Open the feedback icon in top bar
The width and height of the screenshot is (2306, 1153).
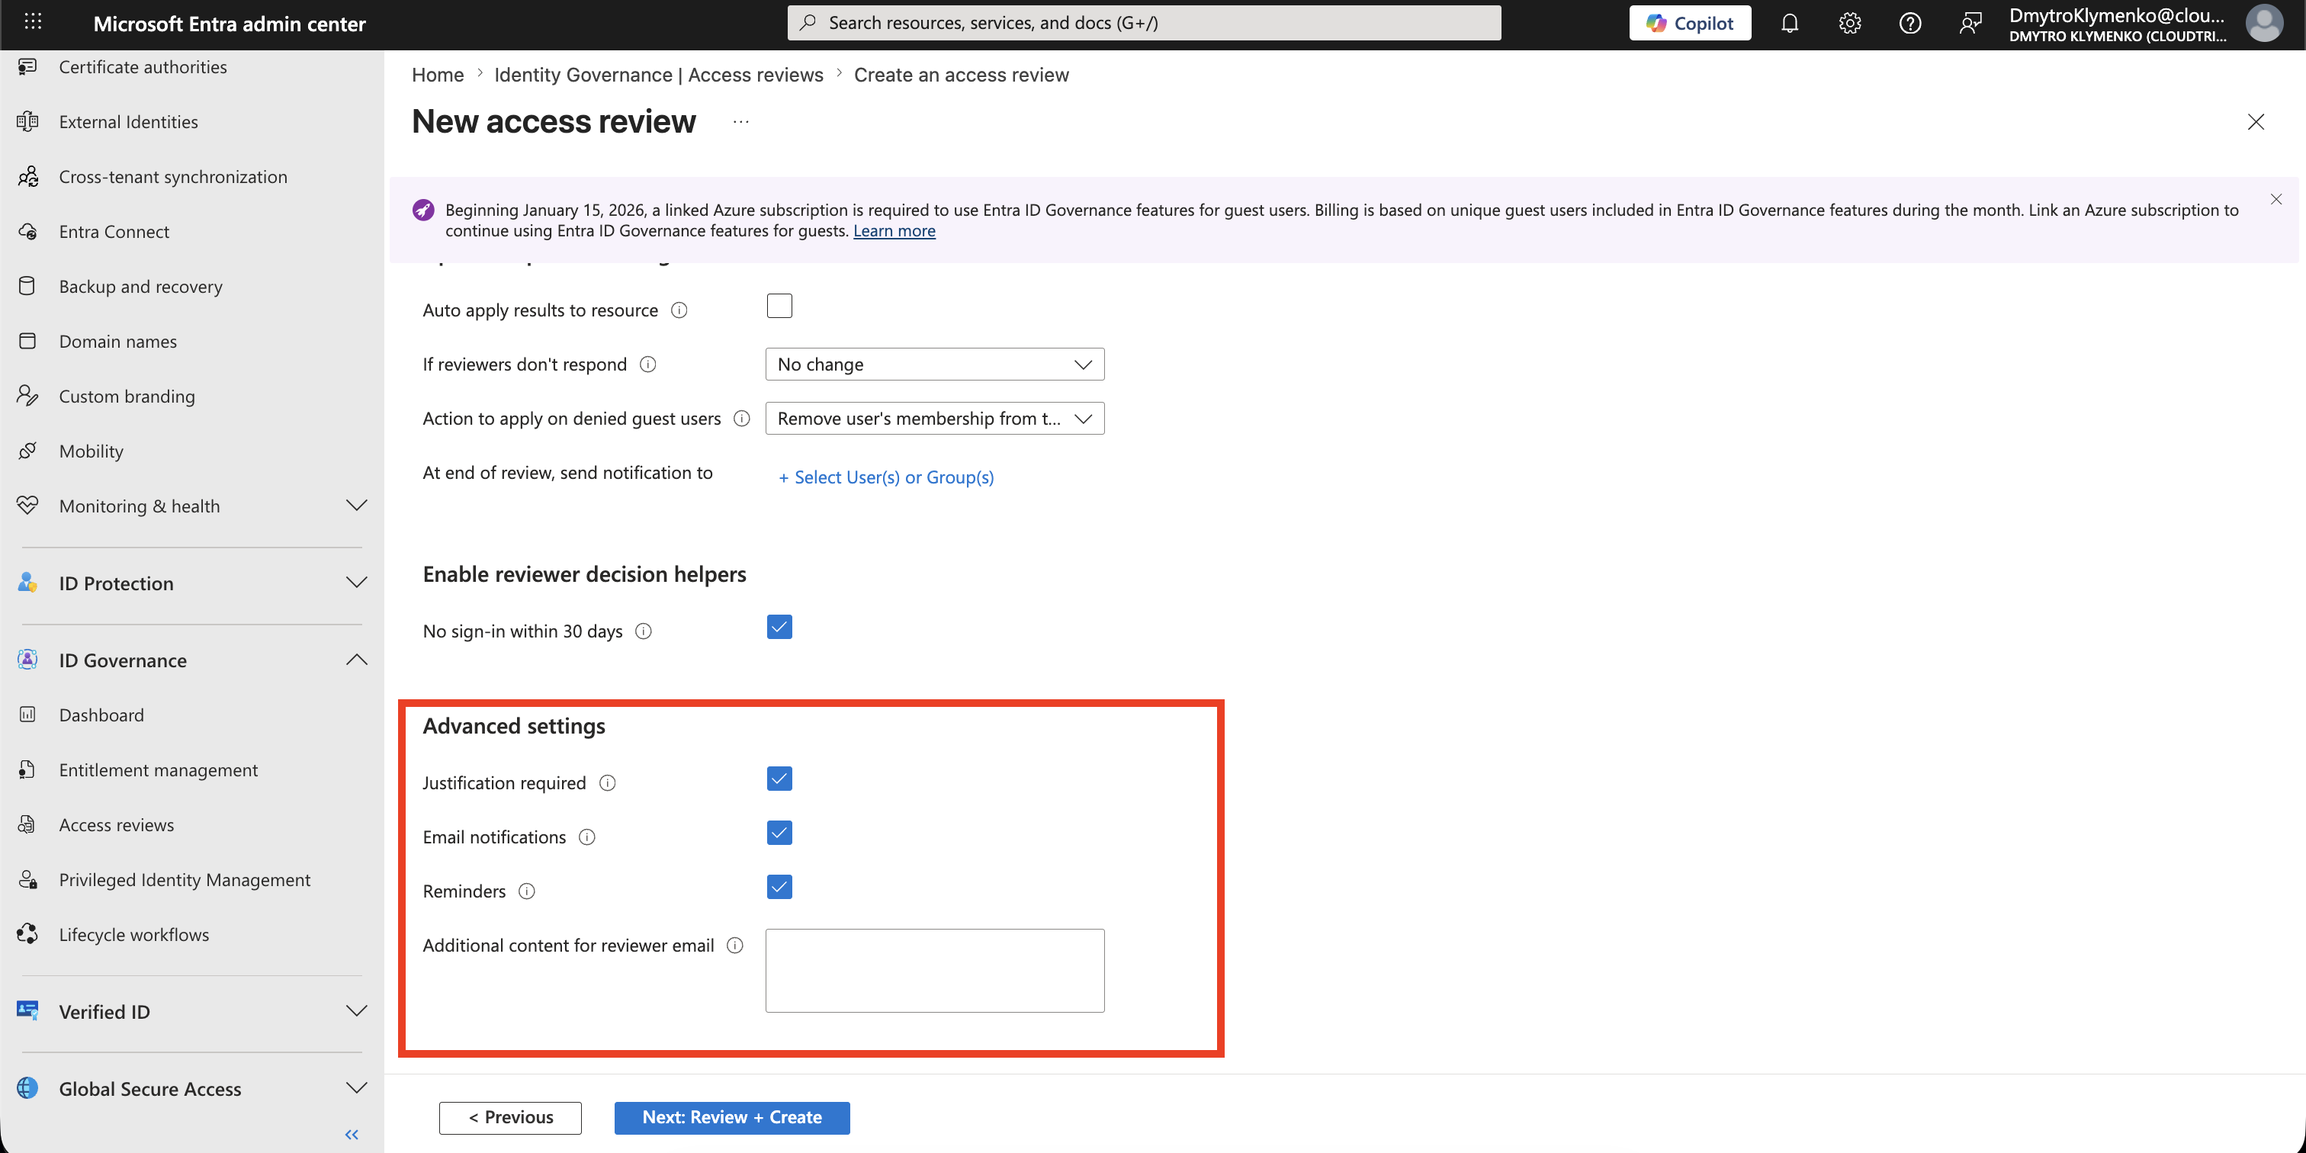[x=1970, y=24]
